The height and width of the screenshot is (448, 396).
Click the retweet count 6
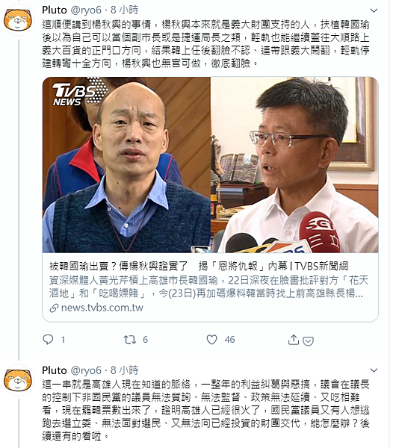click(x=145, y=340)
